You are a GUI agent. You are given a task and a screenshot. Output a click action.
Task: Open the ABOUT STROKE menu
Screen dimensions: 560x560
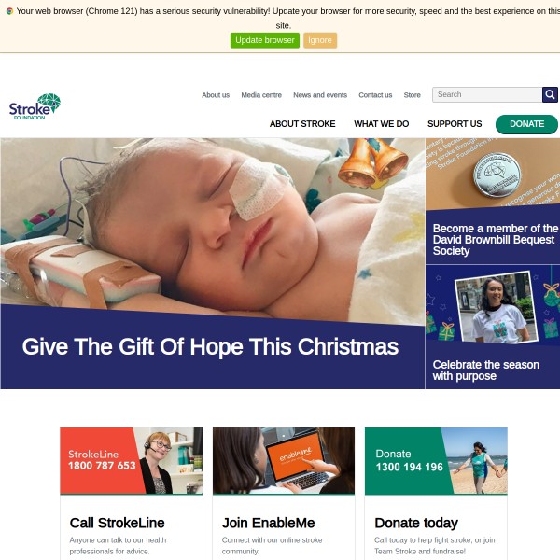[x=302, y=124]
